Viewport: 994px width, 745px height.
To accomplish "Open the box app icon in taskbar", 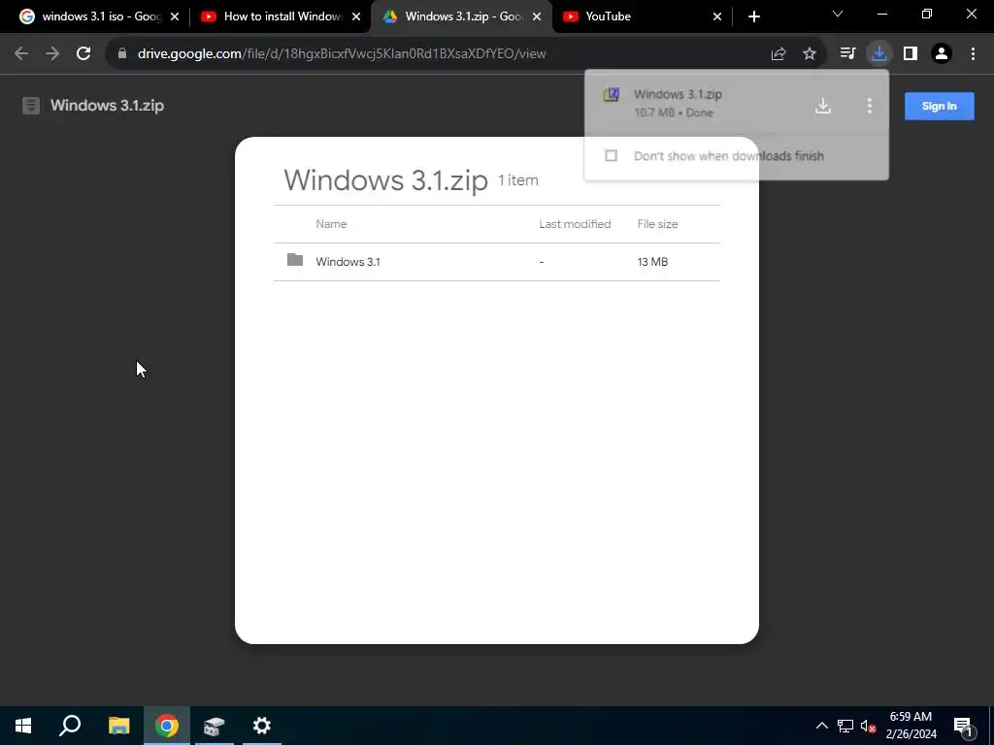I will coord(214,726).
